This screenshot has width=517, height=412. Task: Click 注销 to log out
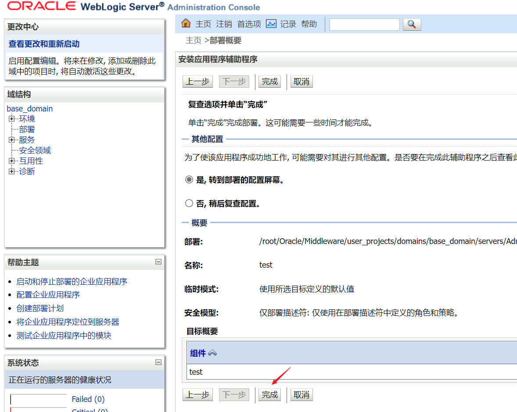coord(224,24)
